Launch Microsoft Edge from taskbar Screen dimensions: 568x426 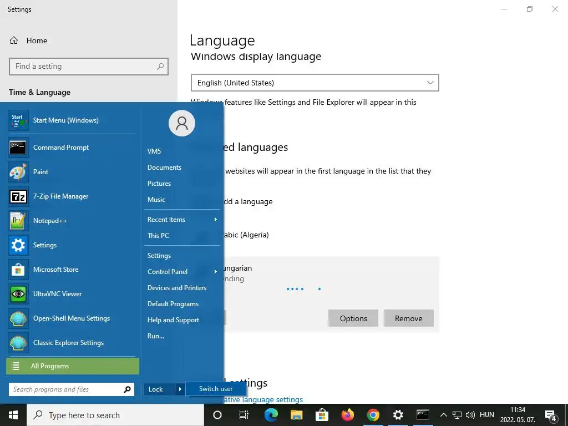271,415
